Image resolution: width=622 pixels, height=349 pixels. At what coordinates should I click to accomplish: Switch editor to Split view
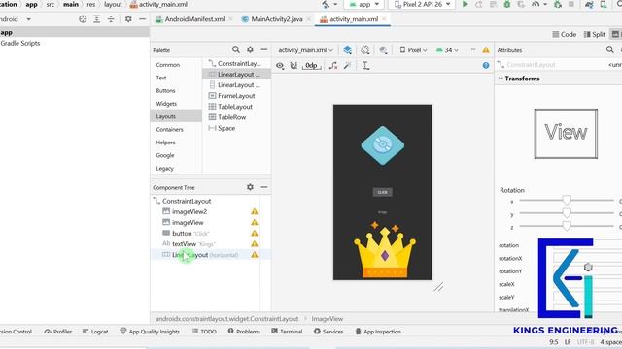tap(594, 35)
